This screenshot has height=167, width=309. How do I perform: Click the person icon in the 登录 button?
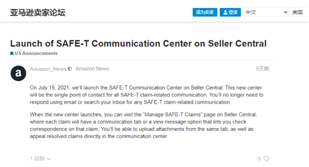225,12
